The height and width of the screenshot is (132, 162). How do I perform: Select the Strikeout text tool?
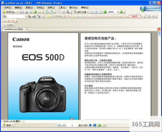click(78, 16)
